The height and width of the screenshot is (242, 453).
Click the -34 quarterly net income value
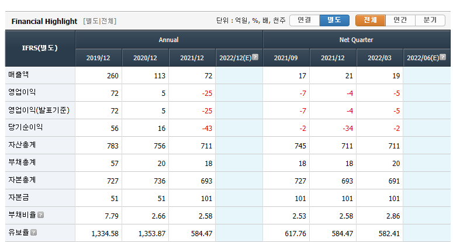(348, 129)
